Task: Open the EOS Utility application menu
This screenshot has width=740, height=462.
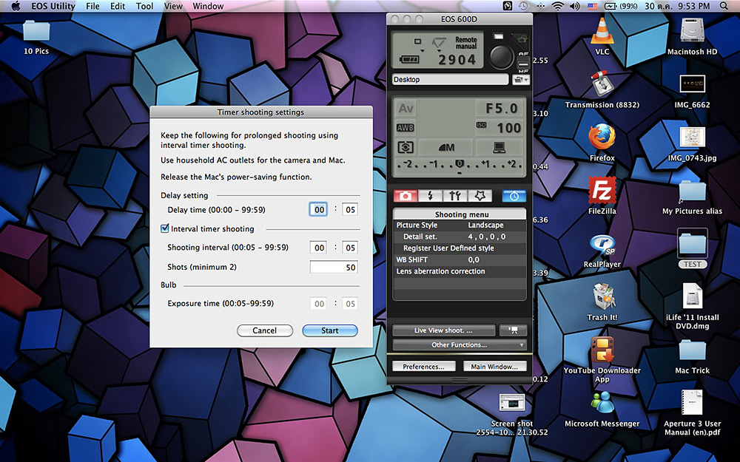Action: click(x=53, y=6)
